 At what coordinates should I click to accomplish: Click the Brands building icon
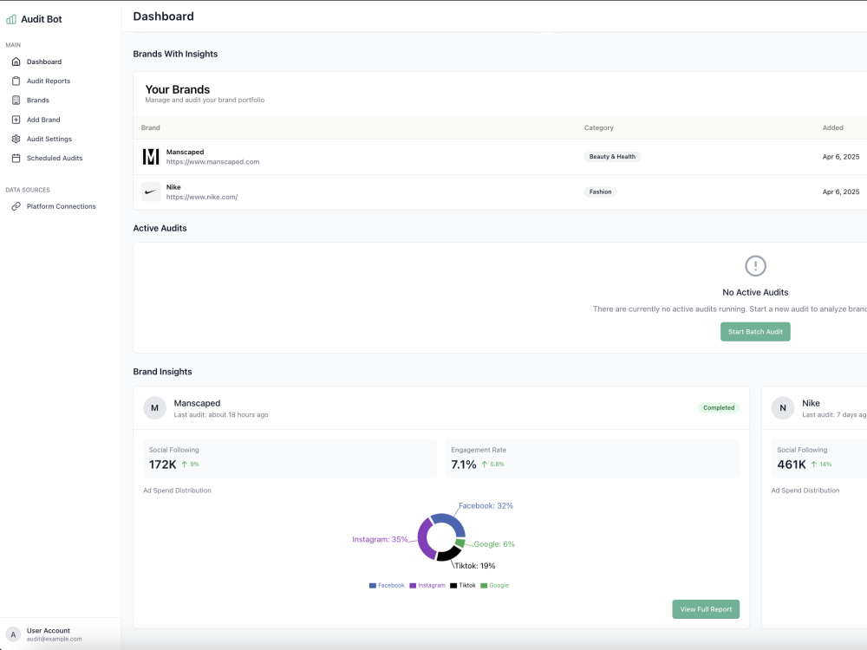[16, 100]
